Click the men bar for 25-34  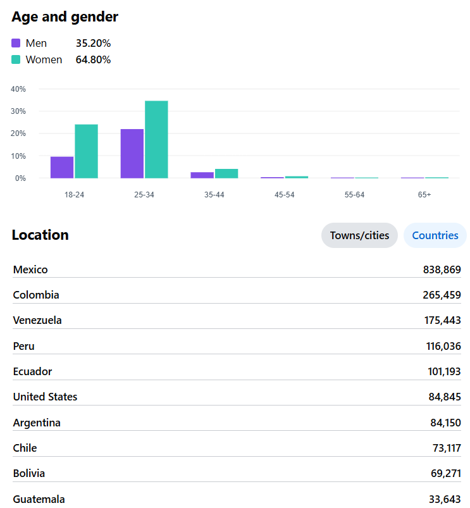point(132,154)
